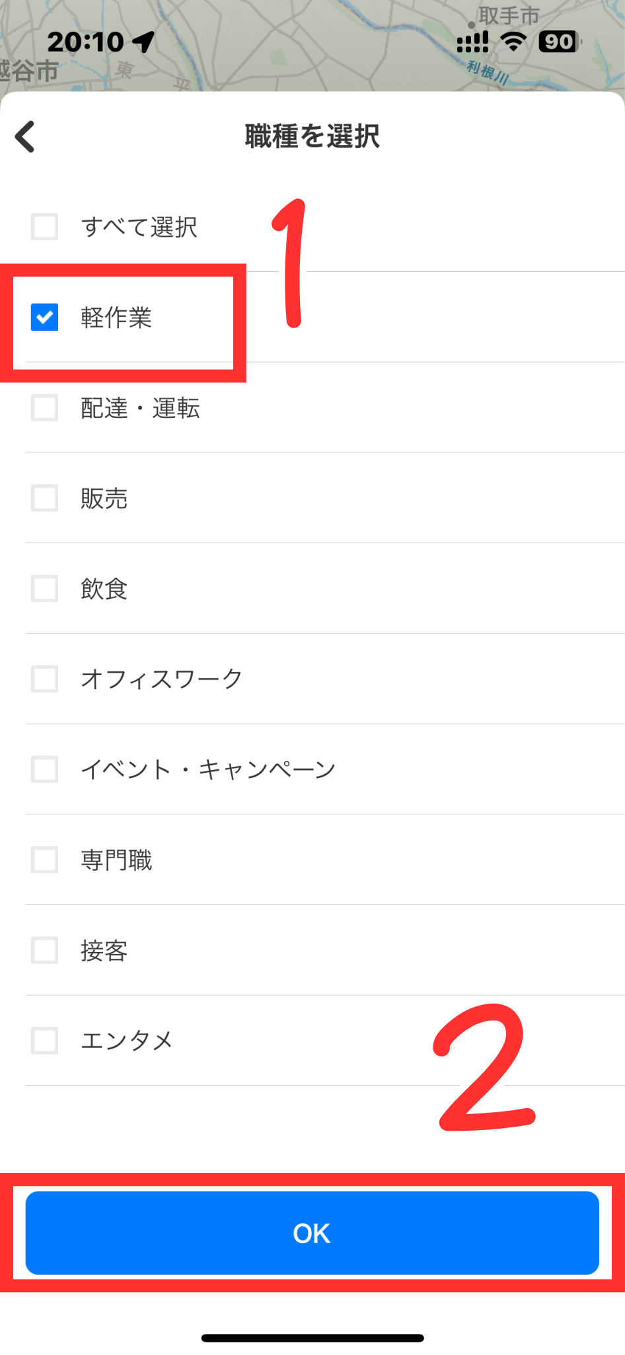The height and width of the screenshot is (1355, 625).
Task: Check the イベント・キャンペーン checkbox
Action: 45,769
